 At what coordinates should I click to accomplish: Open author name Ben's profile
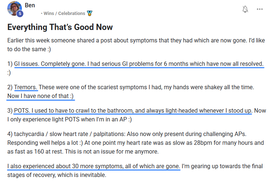[x=30, y=5]
